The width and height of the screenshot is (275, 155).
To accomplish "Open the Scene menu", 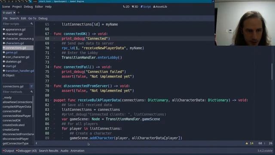I will 6,7.
